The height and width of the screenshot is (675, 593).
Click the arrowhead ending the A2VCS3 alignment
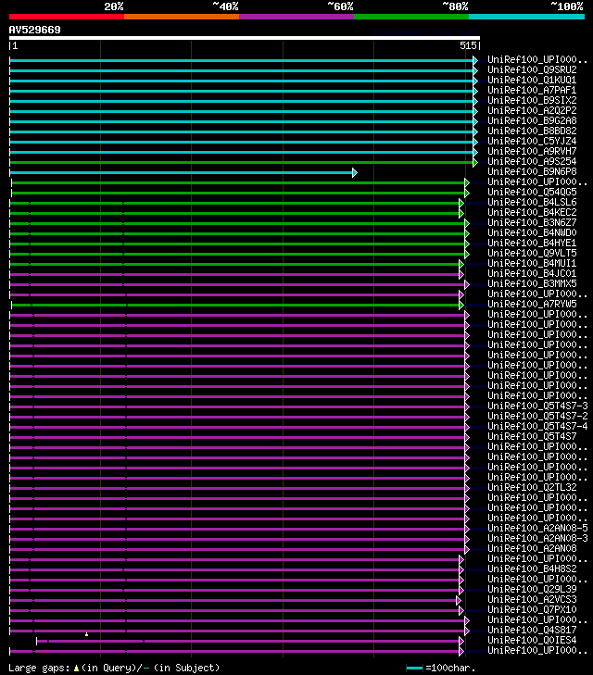pos(459,600)
